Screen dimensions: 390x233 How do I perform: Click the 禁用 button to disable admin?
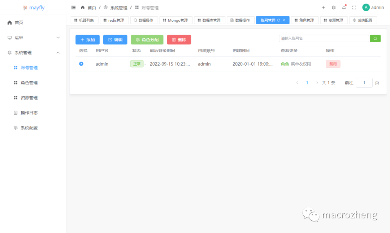tap(333, 64)
